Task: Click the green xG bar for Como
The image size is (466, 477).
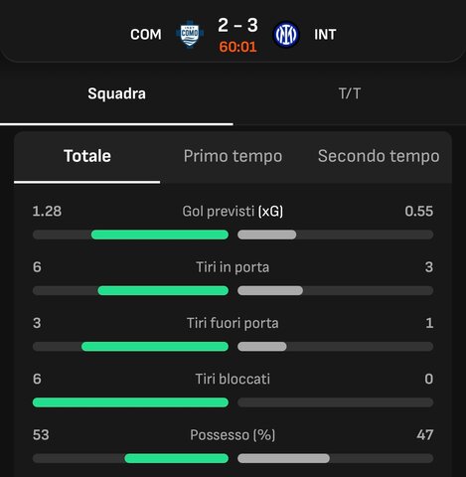Action: point(160,235)
